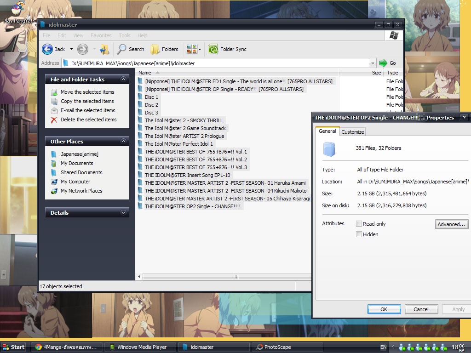Select THE iDOLM@STER OP2 Single - CHANGE!!!! folder
This screenshot has width=471, height=353.
pos(193,206)
